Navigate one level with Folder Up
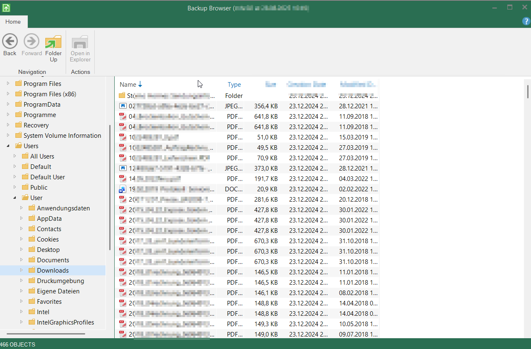Screen dimensions: 531x349 pos(54,48)
